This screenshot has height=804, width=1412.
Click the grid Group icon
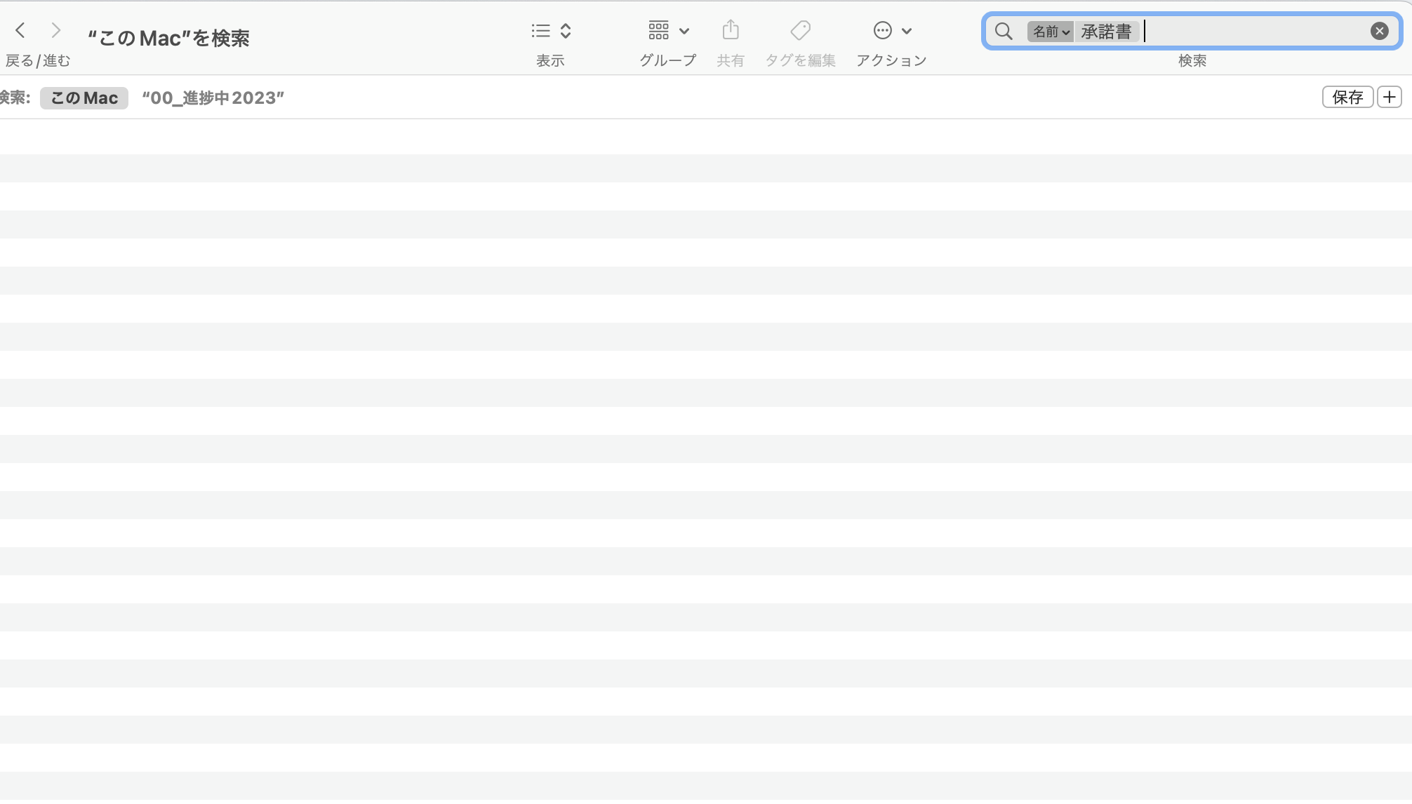658,30
